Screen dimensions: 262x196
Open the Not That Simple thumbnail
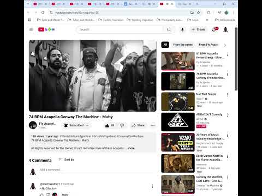tap(178, 102)
